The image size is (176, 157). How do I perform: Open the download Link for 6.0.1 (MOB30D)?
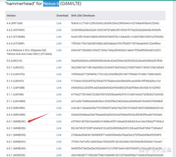point(59,155)
